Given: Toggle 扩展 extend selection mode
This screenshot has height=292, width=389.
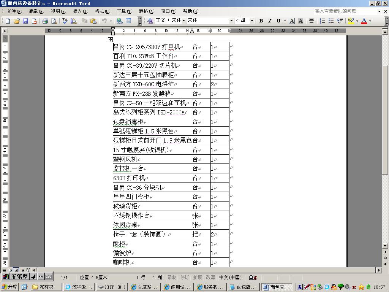Looking at the screenshot, I should pos(198,277).
